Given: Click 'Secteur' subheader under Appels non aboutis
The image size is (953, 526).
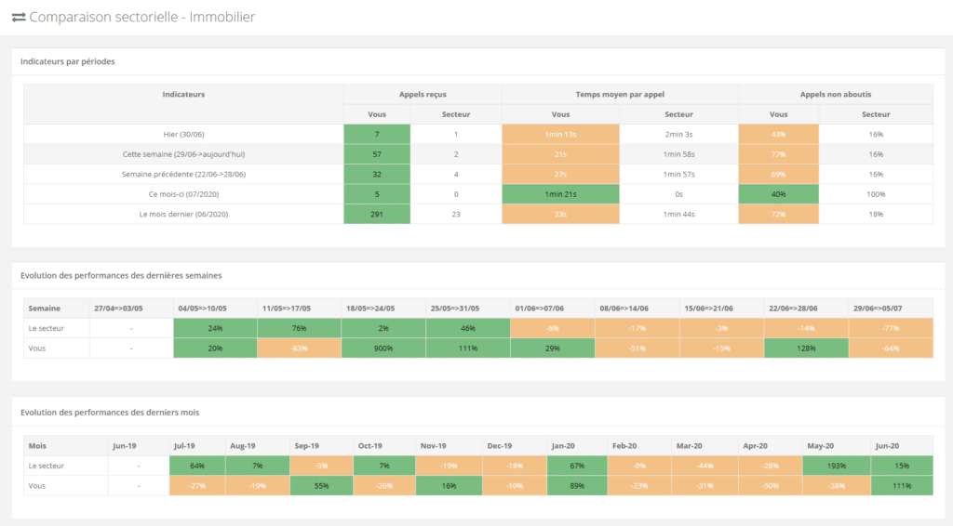Looking at the screenshot, I should tap(876, 114).
